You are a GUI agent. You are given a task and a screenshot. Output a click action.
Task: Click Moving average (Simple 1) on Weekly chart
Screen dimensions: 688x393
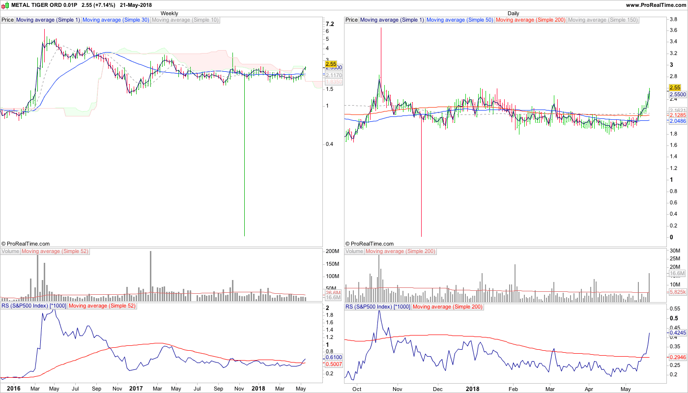(48, 20)
